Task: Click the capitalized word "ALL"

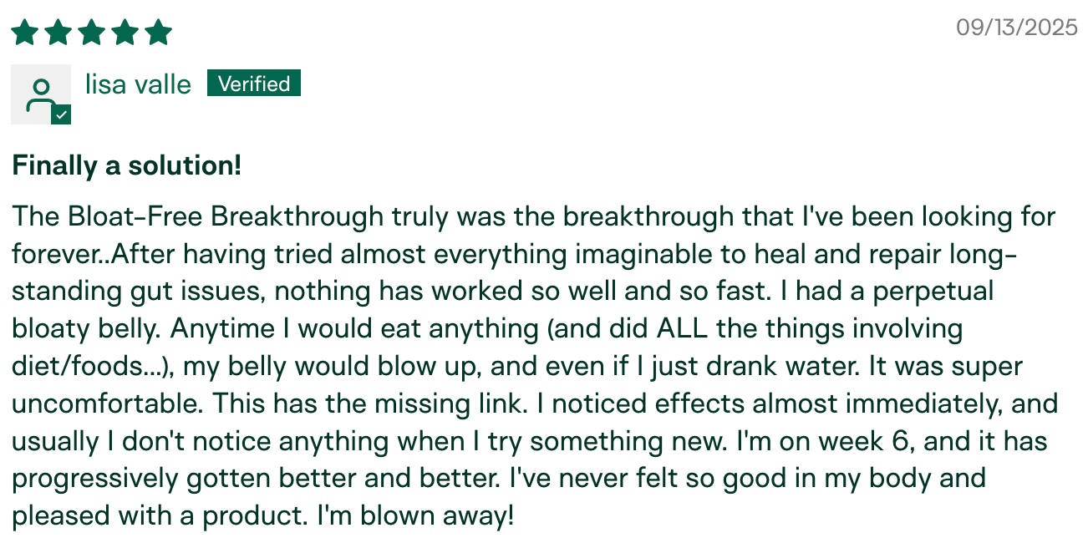Action: pyautogui.click(x=683, y=328)
